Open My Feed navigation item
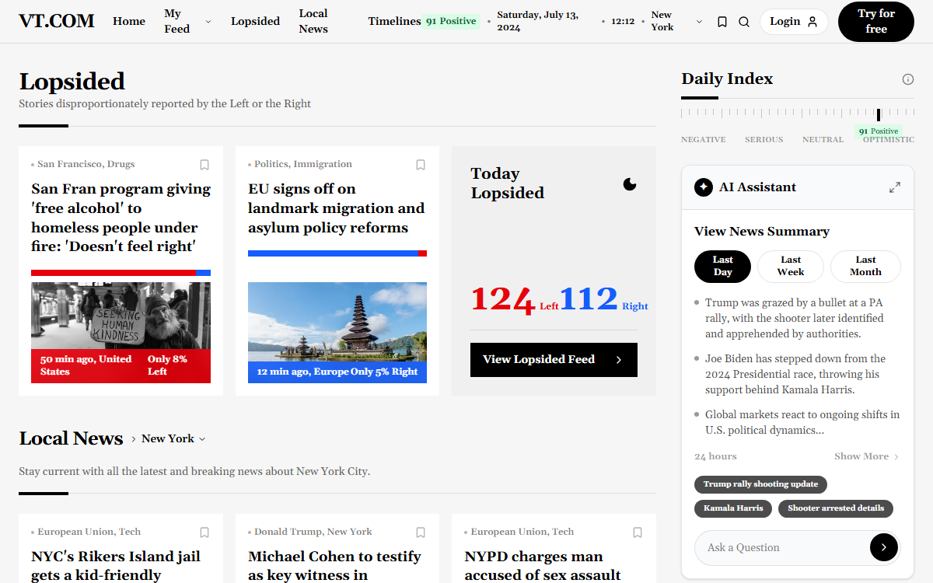 [x=177, y=21]
